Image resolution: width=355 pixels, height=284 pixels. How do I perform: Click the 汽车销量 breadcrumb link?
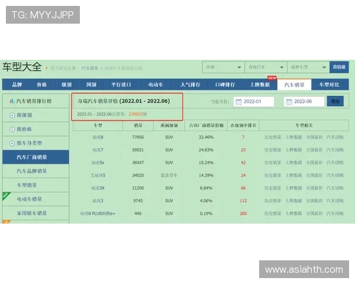pos(90,68)
